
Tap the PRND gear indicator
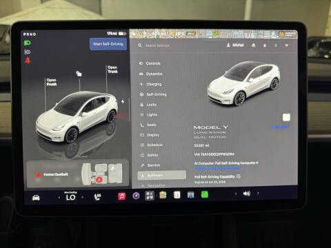[x=30, y=34]
